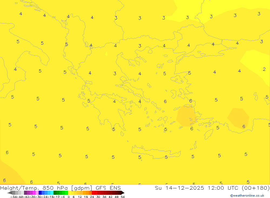Click the dark purple swatch above legend value -42
Viewport: 270px width, 198px height.
click(x=25, y=193)
